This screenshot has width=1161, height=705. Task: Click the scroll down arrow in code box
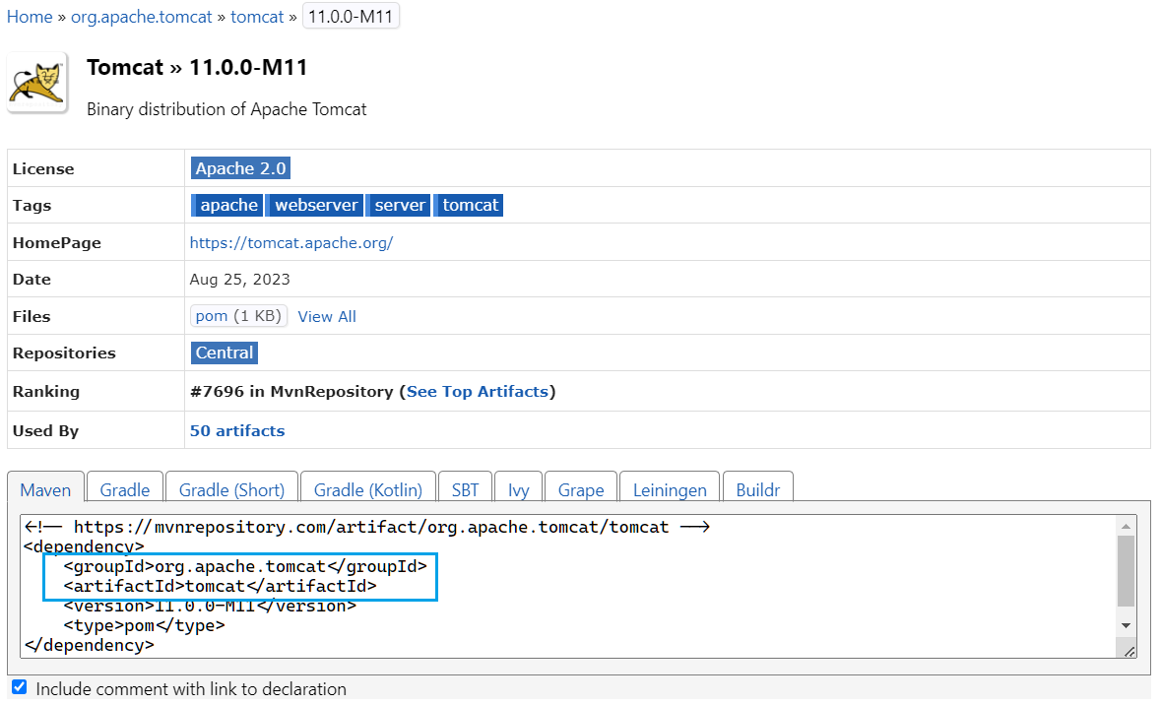point(1126,625)
